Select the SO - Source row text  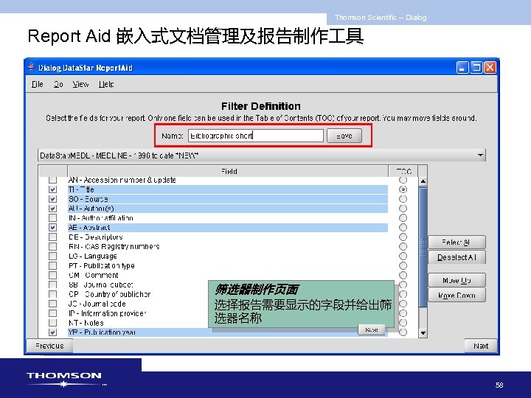click(x=88, y=199)
